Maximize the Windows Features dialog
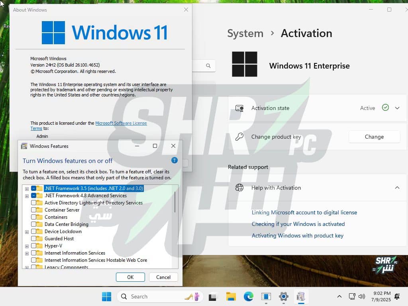This screenshot has width=408, height=306. point(155,146)
